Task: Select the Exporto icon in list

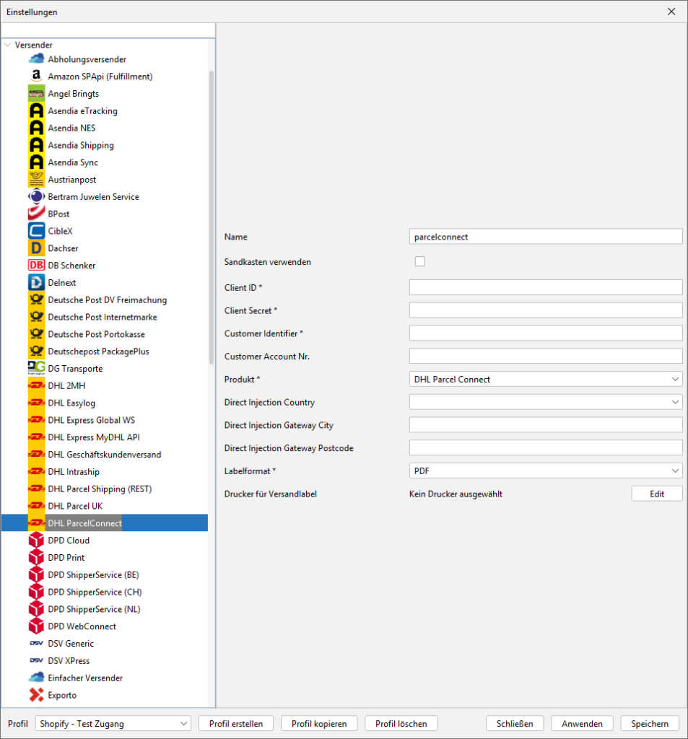Action: pyautogui.click(x=36, y=695)
